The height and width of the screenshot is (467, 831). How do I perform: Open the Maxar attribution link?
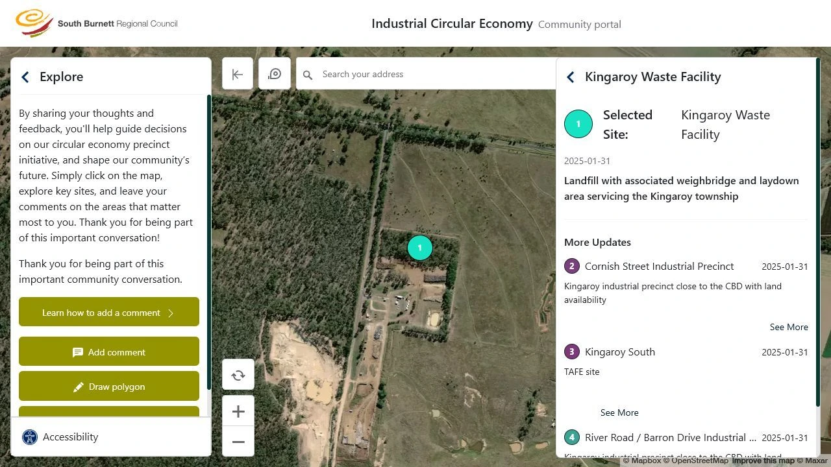point(812,461)
